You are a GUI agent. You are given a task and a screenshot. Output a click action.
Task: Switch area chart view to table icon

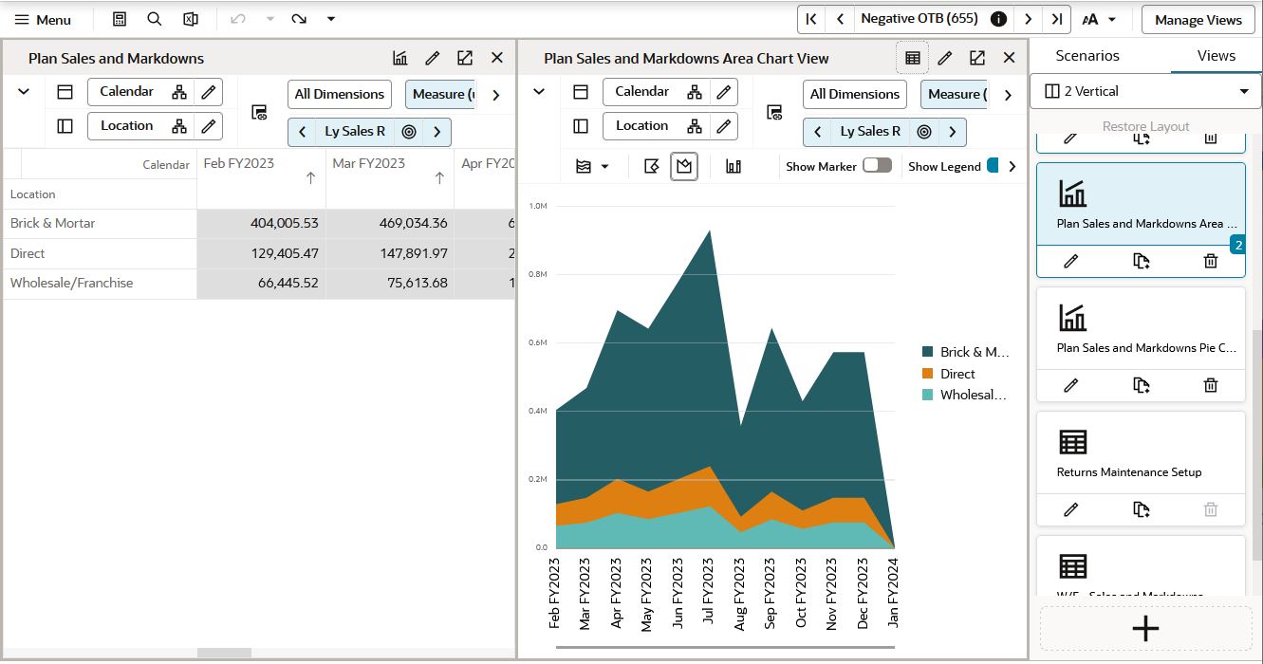click(x=913, y=58)
